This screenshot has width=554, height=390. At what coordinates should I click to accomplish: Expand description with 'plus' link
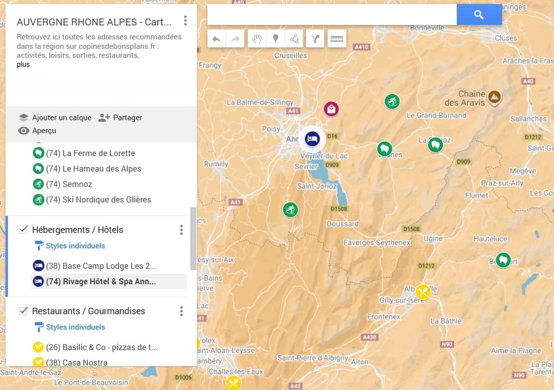tap(23, 65)
